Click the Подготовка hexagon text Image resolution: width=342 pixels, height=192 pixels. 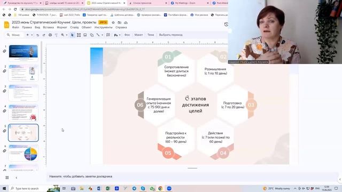point(232,105)
